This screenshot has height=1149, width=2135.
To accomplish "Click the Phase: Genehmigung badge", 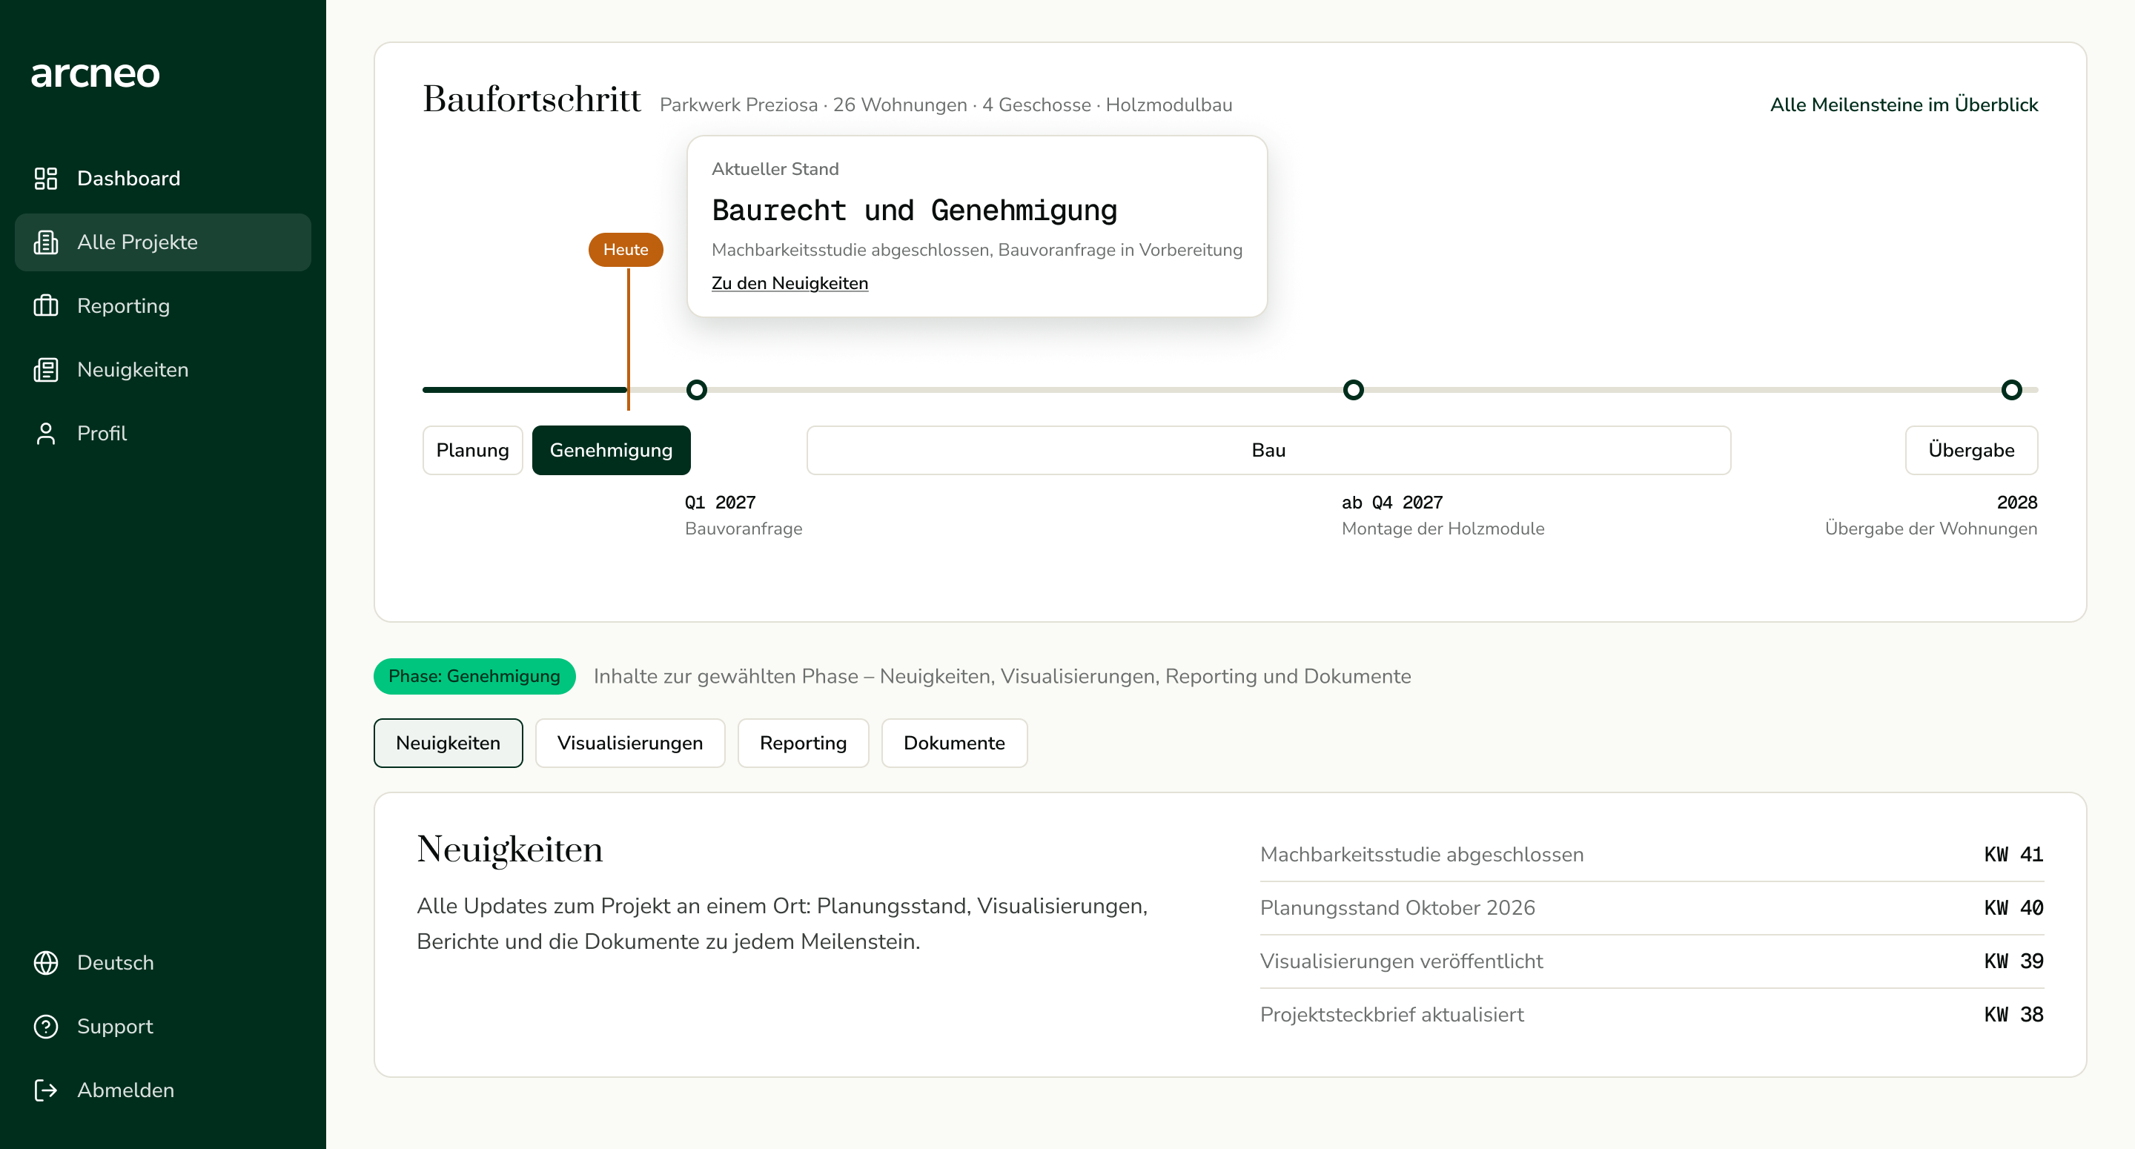I will (x=474, y=677).
